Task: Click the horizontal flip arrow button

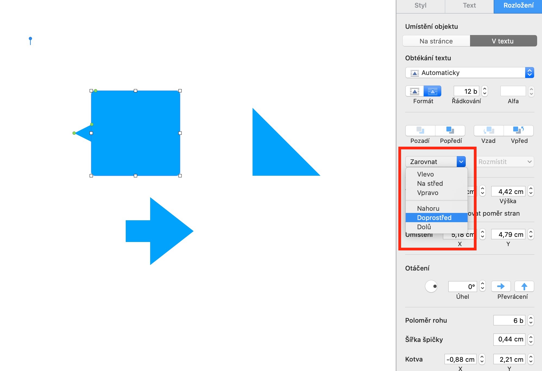Action: coord(501,286)
